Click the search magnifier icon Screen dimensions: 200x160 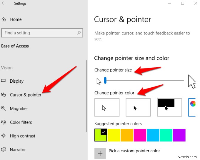79,33
